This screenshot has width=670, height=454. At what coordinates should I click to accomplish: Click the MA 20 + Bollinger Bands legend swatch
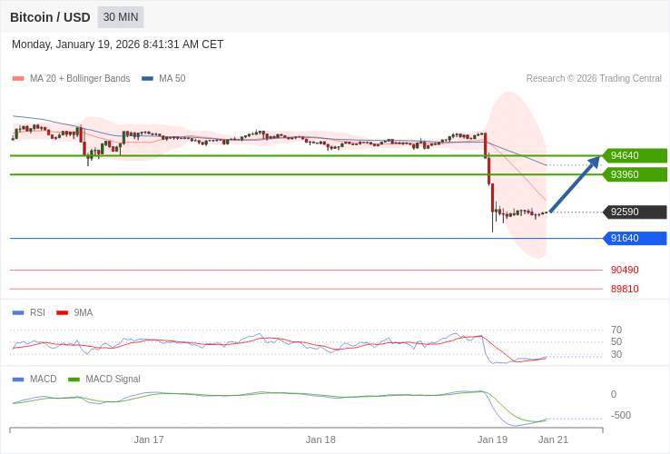[18, 79]
